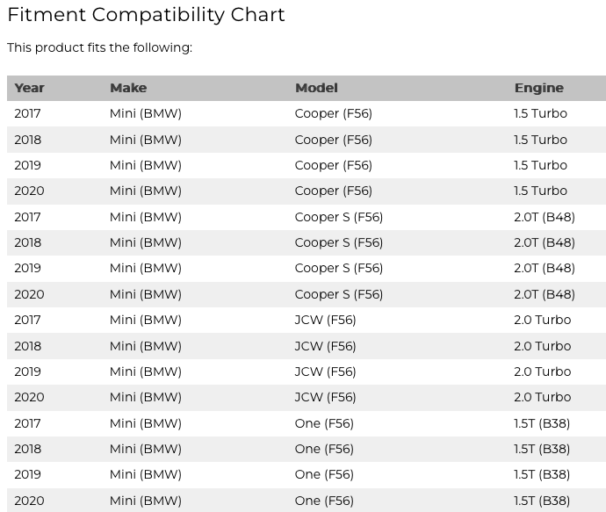Screen dimensions: 606x512
Task: Select the 2020 JCW (F56) model cell
Action: pos(325,397)
